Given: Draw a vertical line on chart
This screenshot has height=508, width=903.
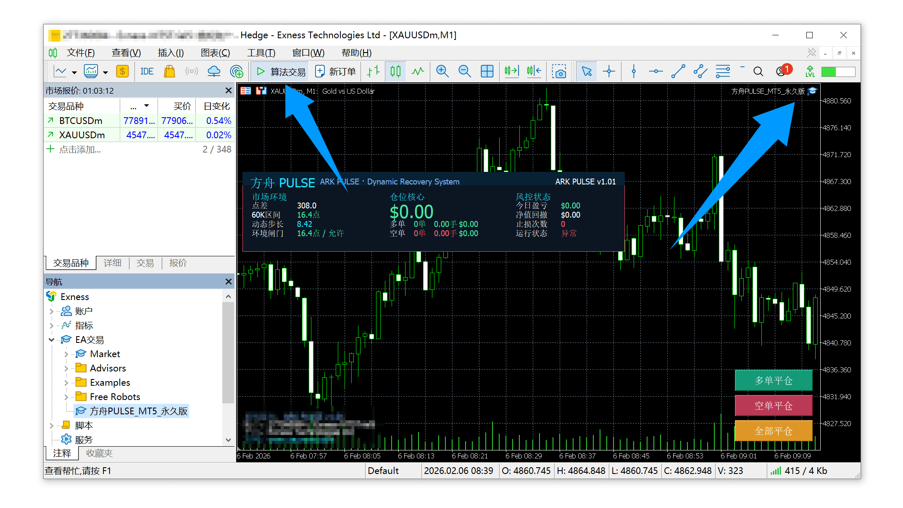Looking at the screenshot, I should (x=634, y=71).
